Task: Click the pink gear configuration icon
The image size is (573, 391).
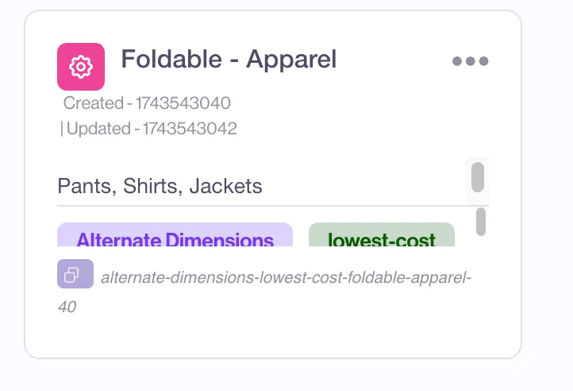Action: coord(81,67)
